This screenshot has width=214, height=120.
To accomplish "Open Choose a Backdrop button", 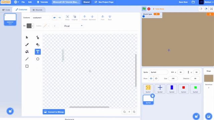I will click(209, 116).
